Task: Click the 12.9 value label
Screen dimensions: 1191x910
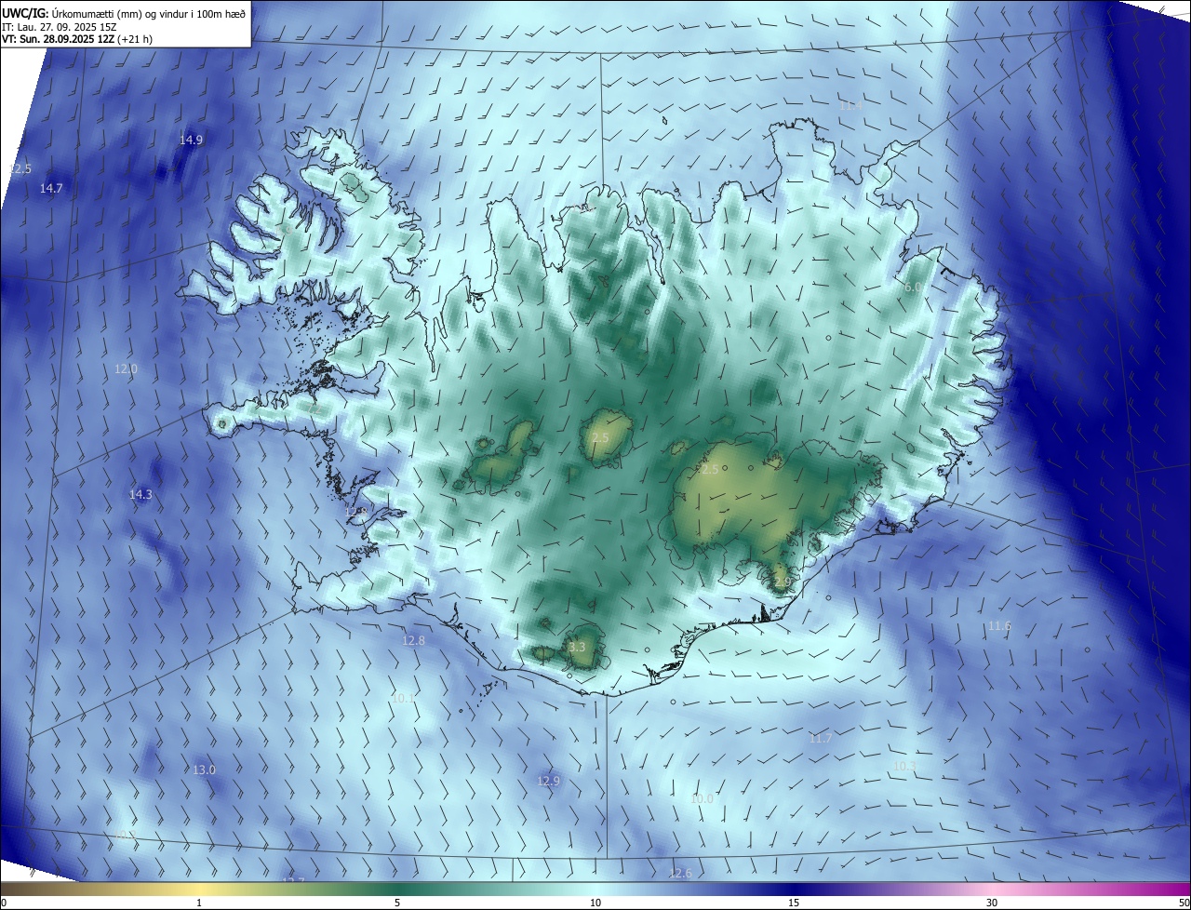Action: tap(549, 781)
